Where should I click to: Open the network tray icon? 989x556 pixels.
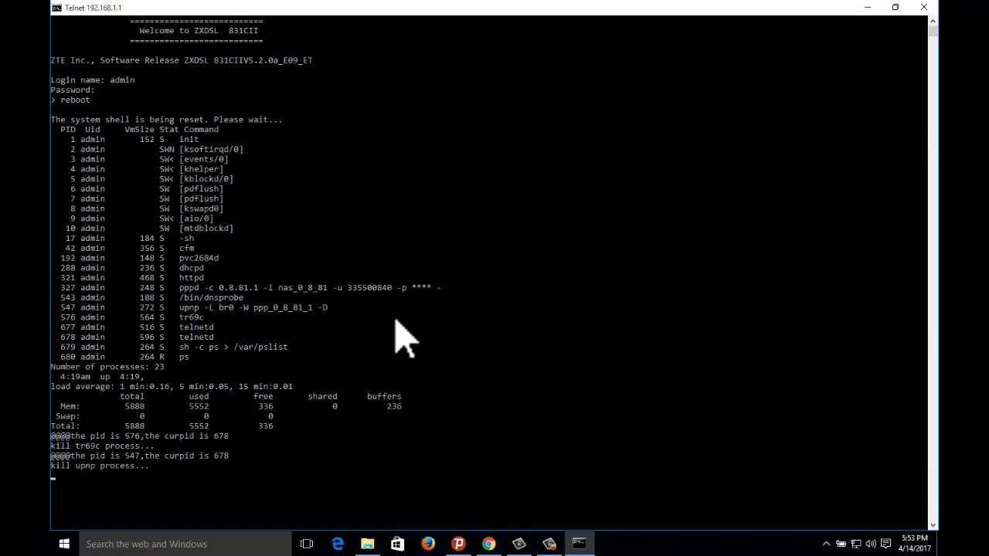[x=856, y=544]
